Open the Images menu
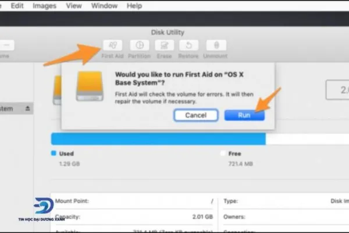This screenshot has width=349, height=233. tap(44, 6)
